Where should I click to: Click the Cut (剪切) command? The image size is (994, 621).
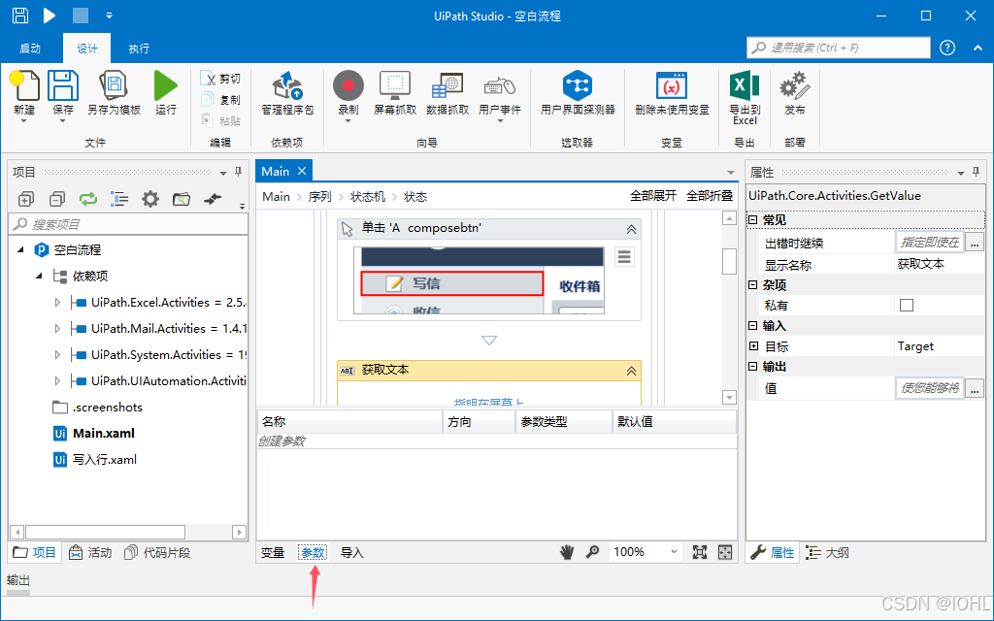tap(220, 79)
